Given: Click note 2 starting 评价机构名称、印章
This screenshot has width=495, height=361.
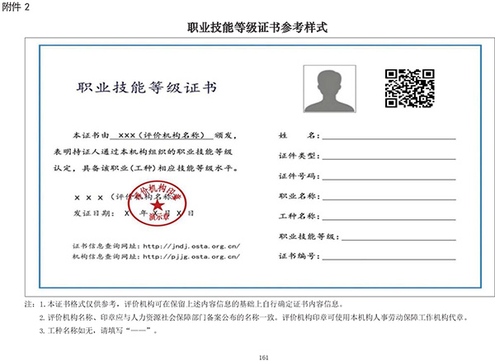Looking at the screenshot, I should tap(254, 317).
